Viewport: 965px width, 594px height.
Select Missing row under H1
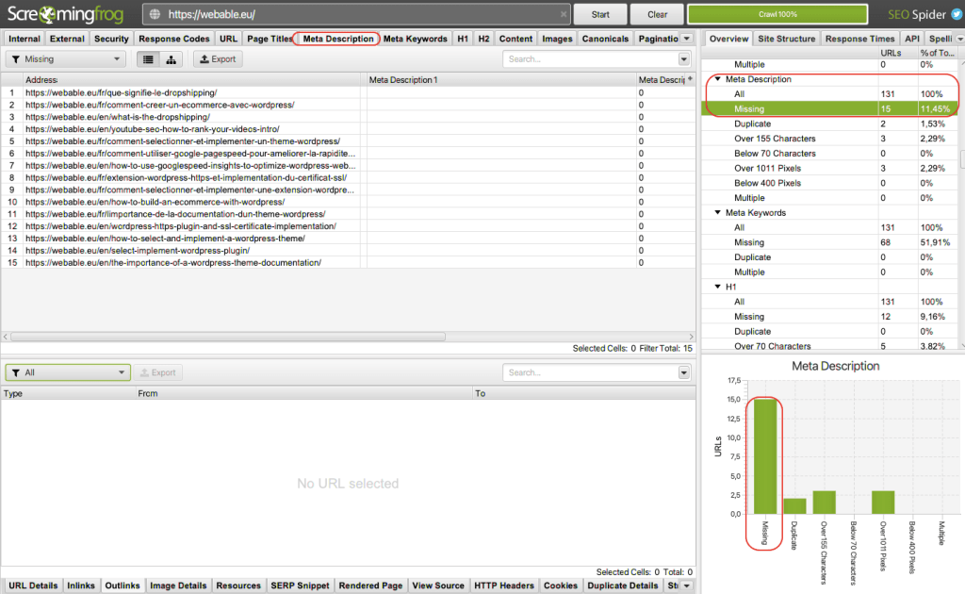[x=829, y=317]
